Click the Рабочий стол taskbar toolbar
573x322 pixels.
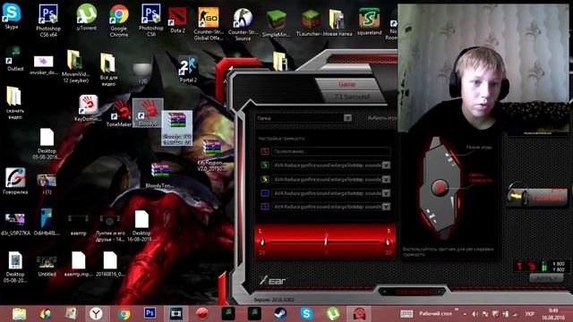[435, 313]
